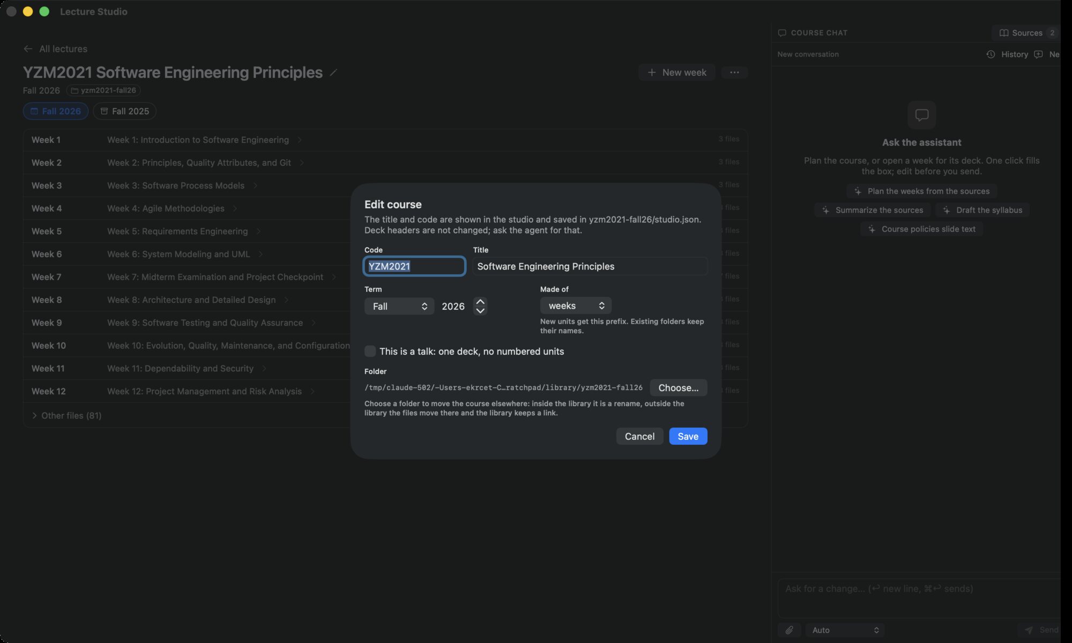Image resolution: width=1072 pixels, height=643 pixels.
Task: Click the chat bubble icon above Ask the assistant
Action: pyautogui.click(x=921, y=115)
